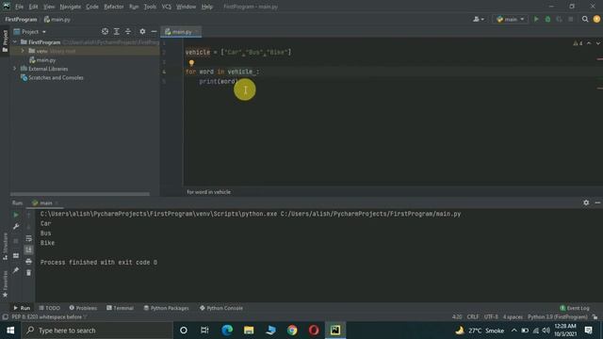Run the main configuration with green play icon
This screenshot has height=339, width=603.
click(x=536, y=19)
